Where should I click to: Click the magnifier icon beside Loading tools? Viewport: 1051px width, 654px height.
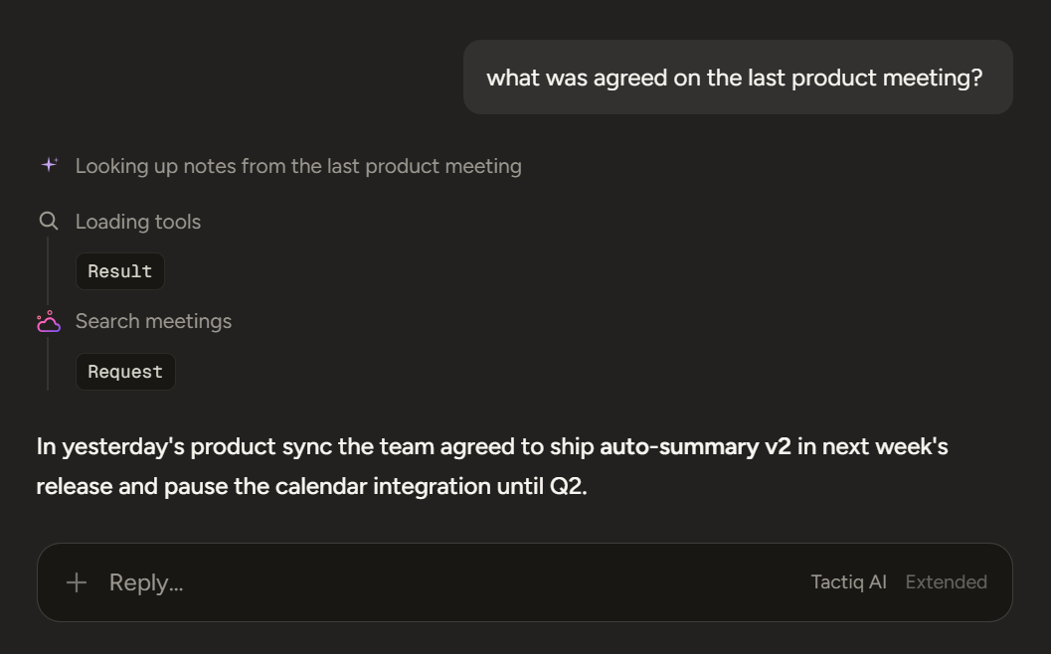(x=49, y=221)
